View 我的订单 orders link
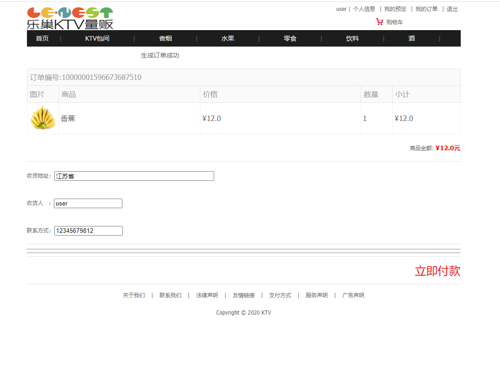The width and height of the screenshot is (500, 373). [426, 9]
